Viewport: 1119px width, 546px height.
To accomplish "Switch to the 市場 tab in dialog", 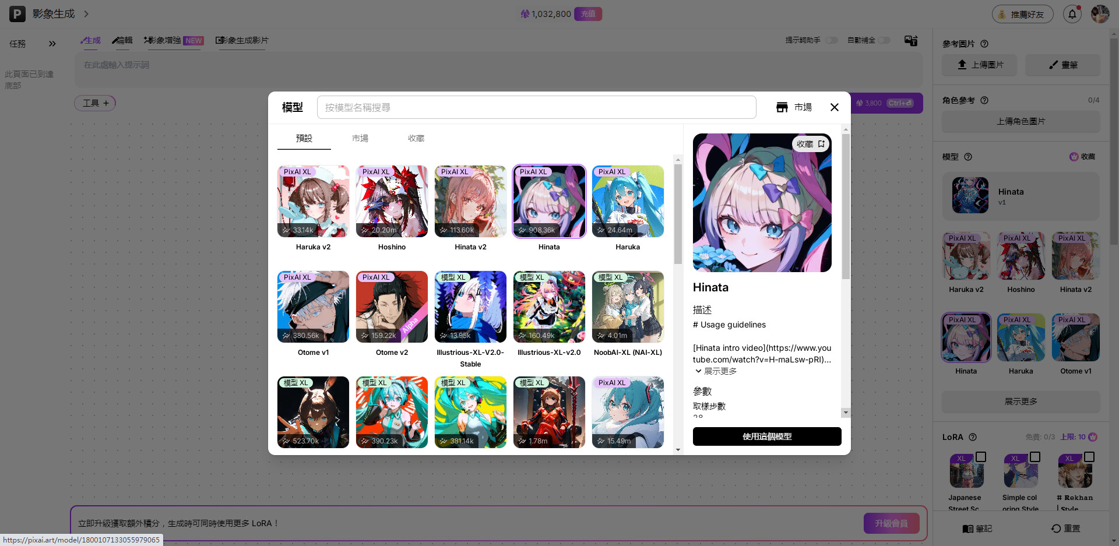I will pos(360,139).
